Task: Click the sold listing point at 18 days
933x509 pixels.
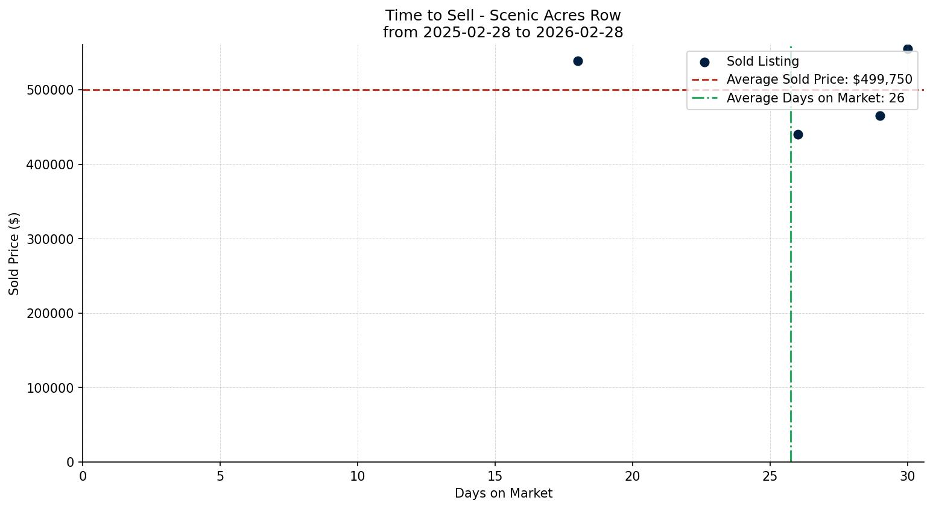Action: click(578, 61)
